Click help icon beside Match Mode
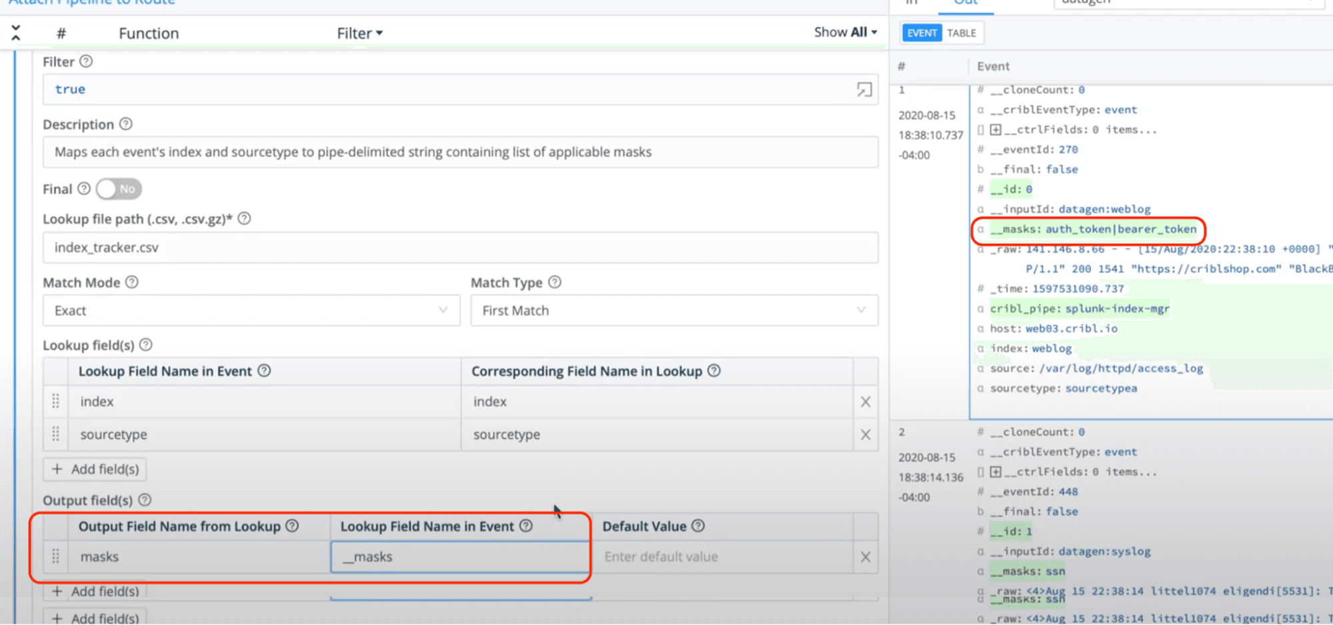 point(132,283)
